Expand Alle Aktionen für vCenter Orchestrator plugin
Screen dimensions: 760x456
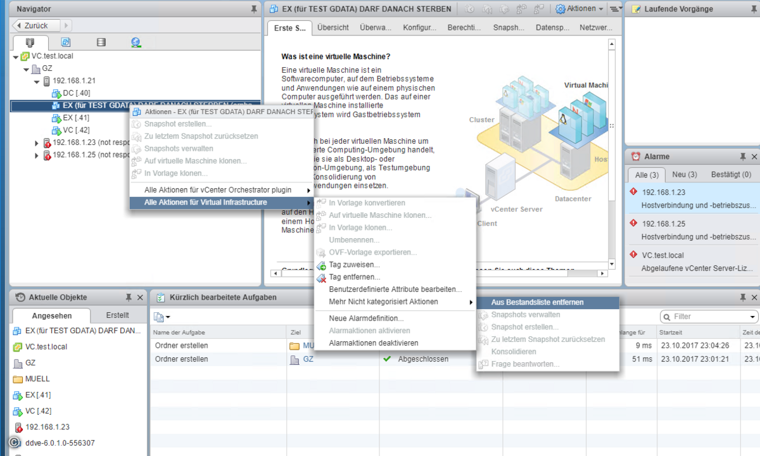[x=222, y=190]
